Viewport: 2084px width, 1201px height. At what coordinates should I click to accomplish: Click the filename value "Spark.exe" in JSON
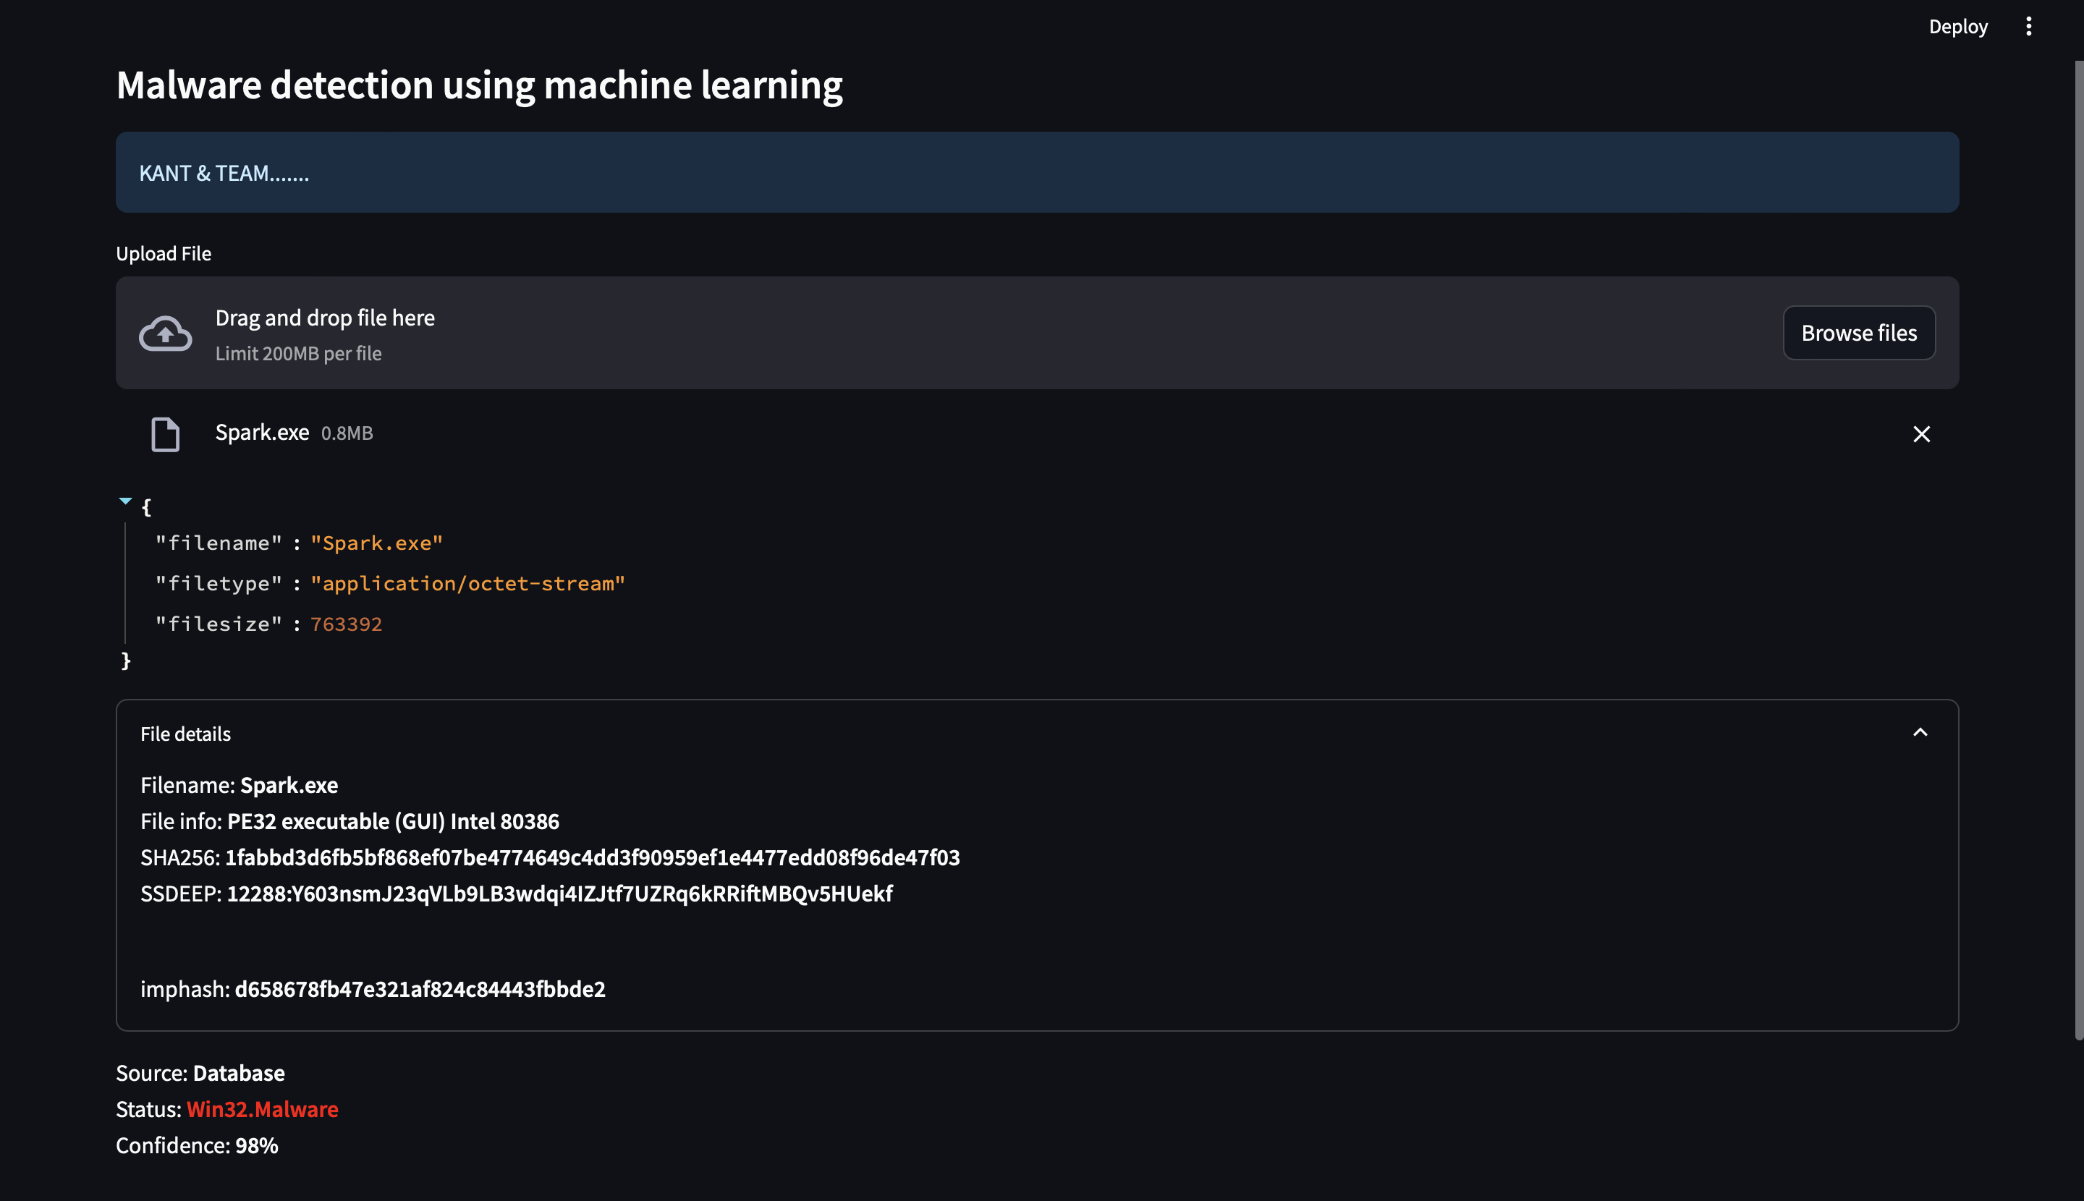[377, 543]
